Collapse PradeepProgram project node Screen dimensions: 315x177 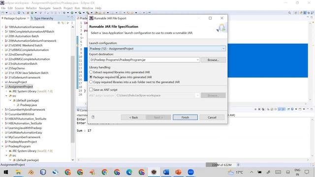pyautogui.click(x=2, y=147)
